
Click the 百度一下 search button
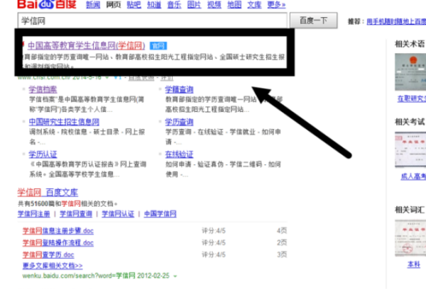[x=314, y=21]
